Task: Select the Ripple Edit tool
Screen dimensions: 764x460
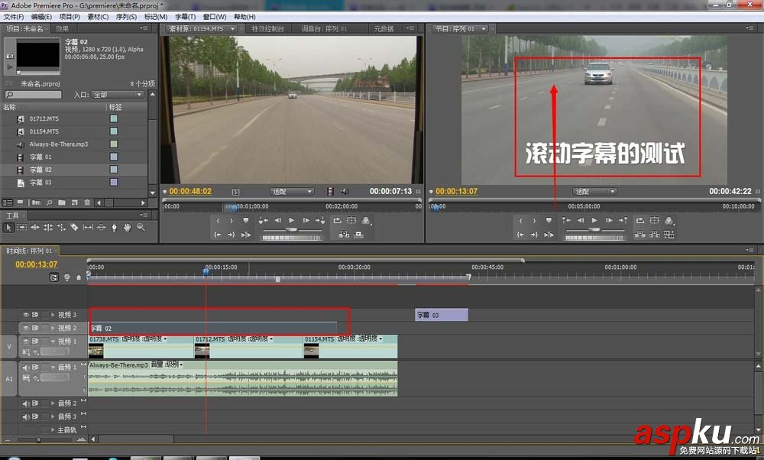Action: tap(35, 227)
